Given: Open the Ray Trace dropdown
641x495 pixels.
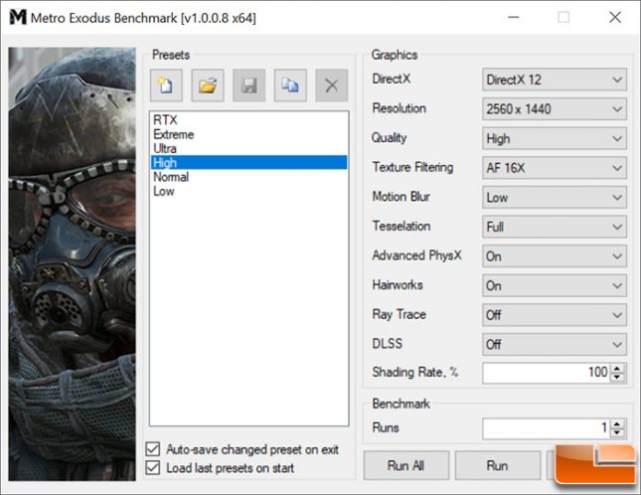Looking at the screenshot, I should [x=554, y=315].
